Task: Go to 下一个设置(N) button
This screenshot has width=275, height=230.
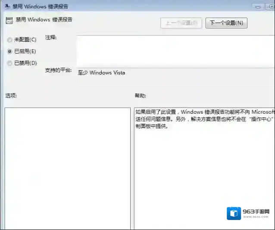Action: tap(226, 23)
